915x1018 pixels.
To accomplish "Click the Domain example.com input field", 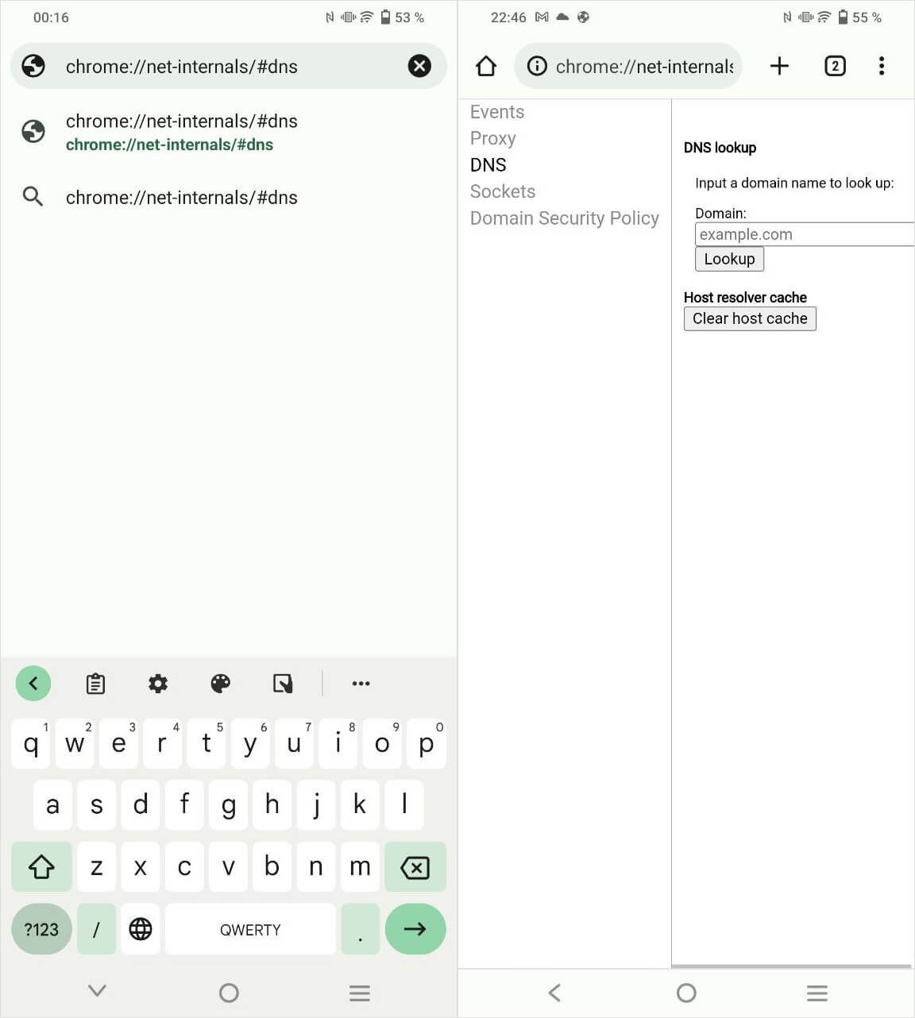I will (805, 234).
